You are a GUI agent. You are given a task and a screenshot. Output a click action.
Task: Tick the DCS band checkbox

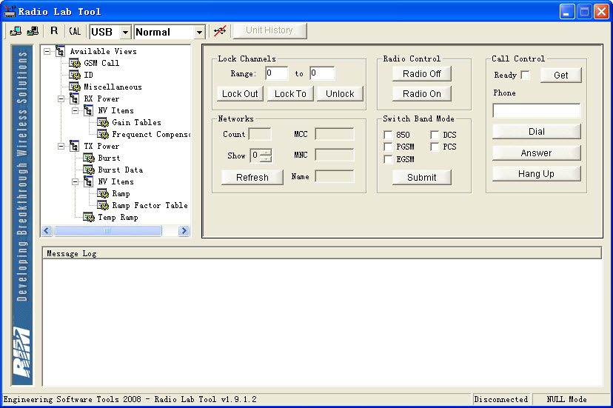pos(435,135)
